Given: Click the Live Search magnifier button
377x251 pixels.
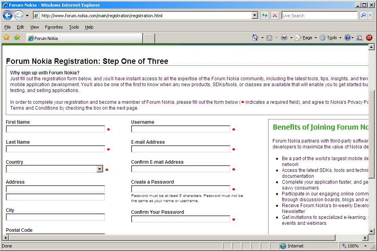Looking at the screenshot, I should (363, 16).
